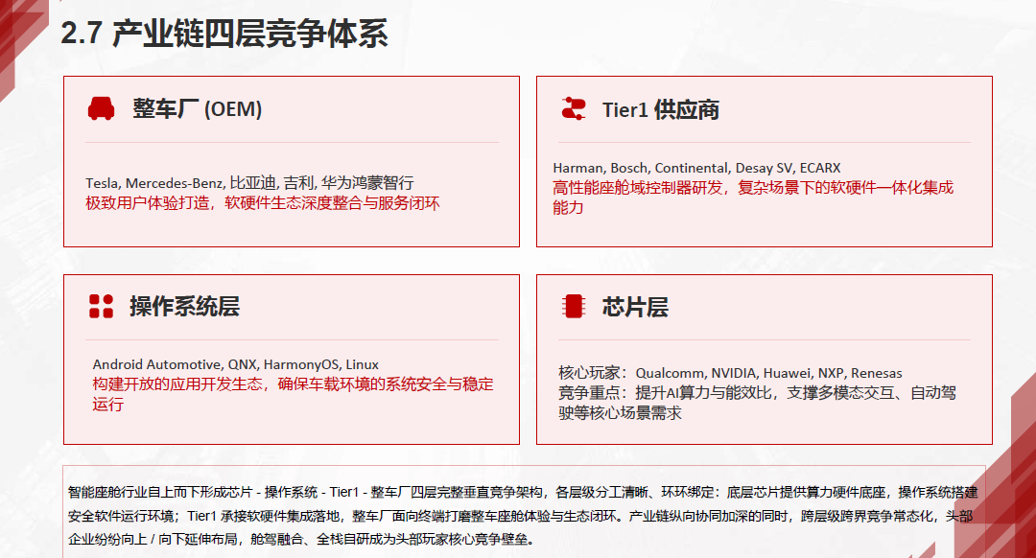Click the red text 高性能座舱域控制器研发
This screenshot has height=558, width=1036.
coord(638,188)
